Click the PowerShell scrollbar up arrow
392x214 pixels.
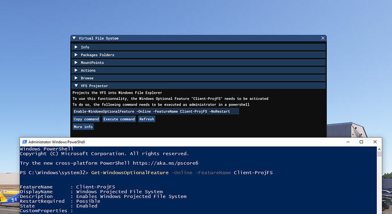click(x=380, y=149)
